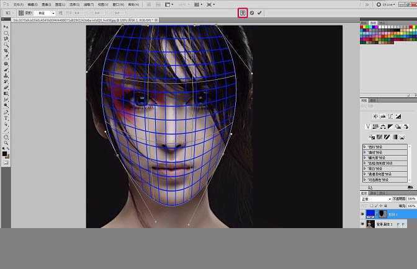The width and height of the screenshot is (417, 269).
Task: Select the Crop tool
Action: pos(6,50)
